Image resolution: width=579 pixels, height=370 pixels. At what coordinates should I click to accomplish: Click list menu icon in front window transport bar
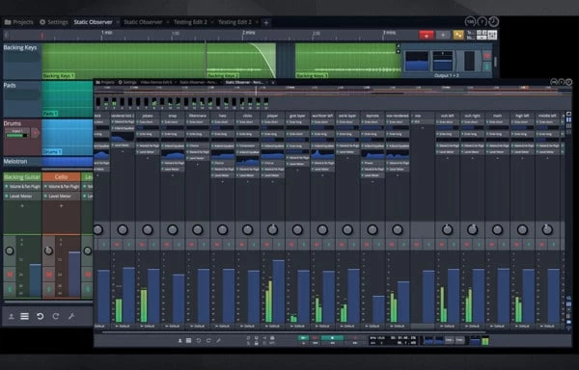click(189, 340)
